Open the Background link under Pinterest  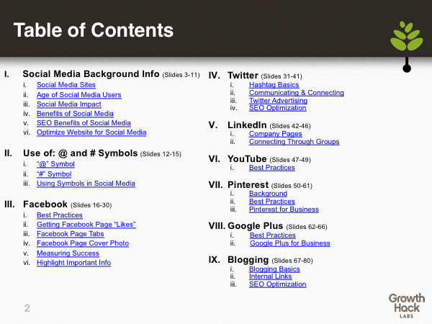pyautogui.click(x=268, y=194)
